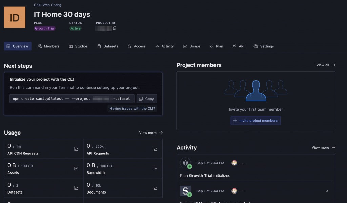Click Initialize your project with the CLI heading
This screenshot has height=203, width=347.
(x=42, y=79)
